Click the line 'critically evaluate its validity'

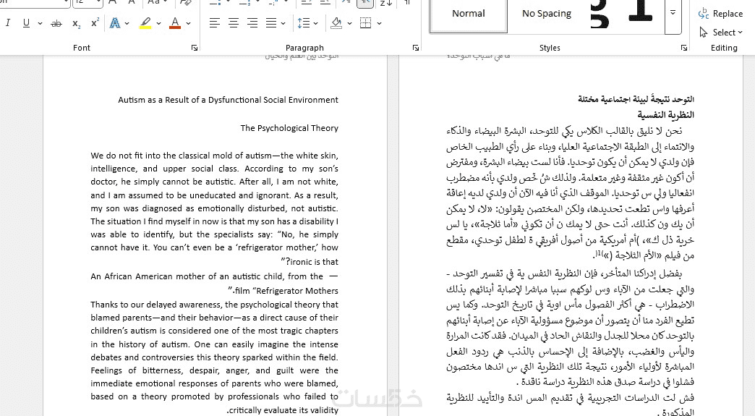coord(283,410)
